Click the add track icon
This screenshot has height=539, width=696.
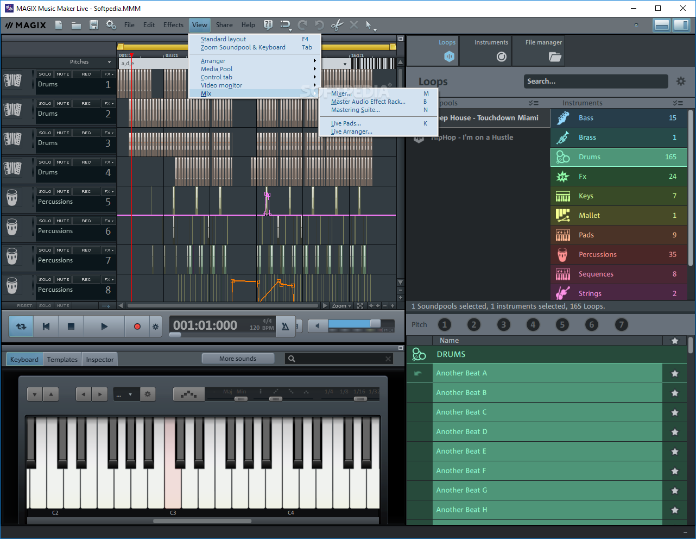point(106,306)
